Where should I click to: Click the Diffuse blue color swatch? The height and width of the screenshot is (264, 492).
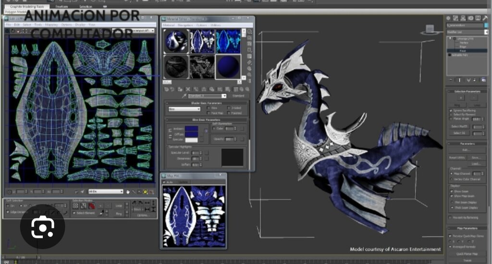pyautogui.click(x=191, y=134)
